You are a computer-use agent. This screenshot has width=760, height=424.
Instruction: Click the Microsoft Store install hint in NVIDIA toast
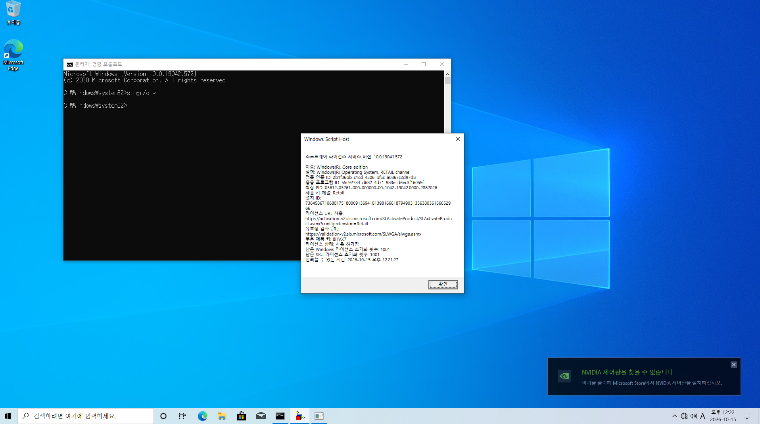pyautogui.click(x=652, y=383)
